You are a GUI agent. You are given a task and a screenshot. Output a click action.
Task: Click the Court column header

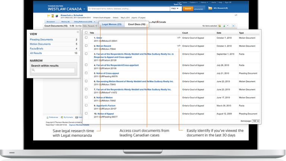pos(185,33)
